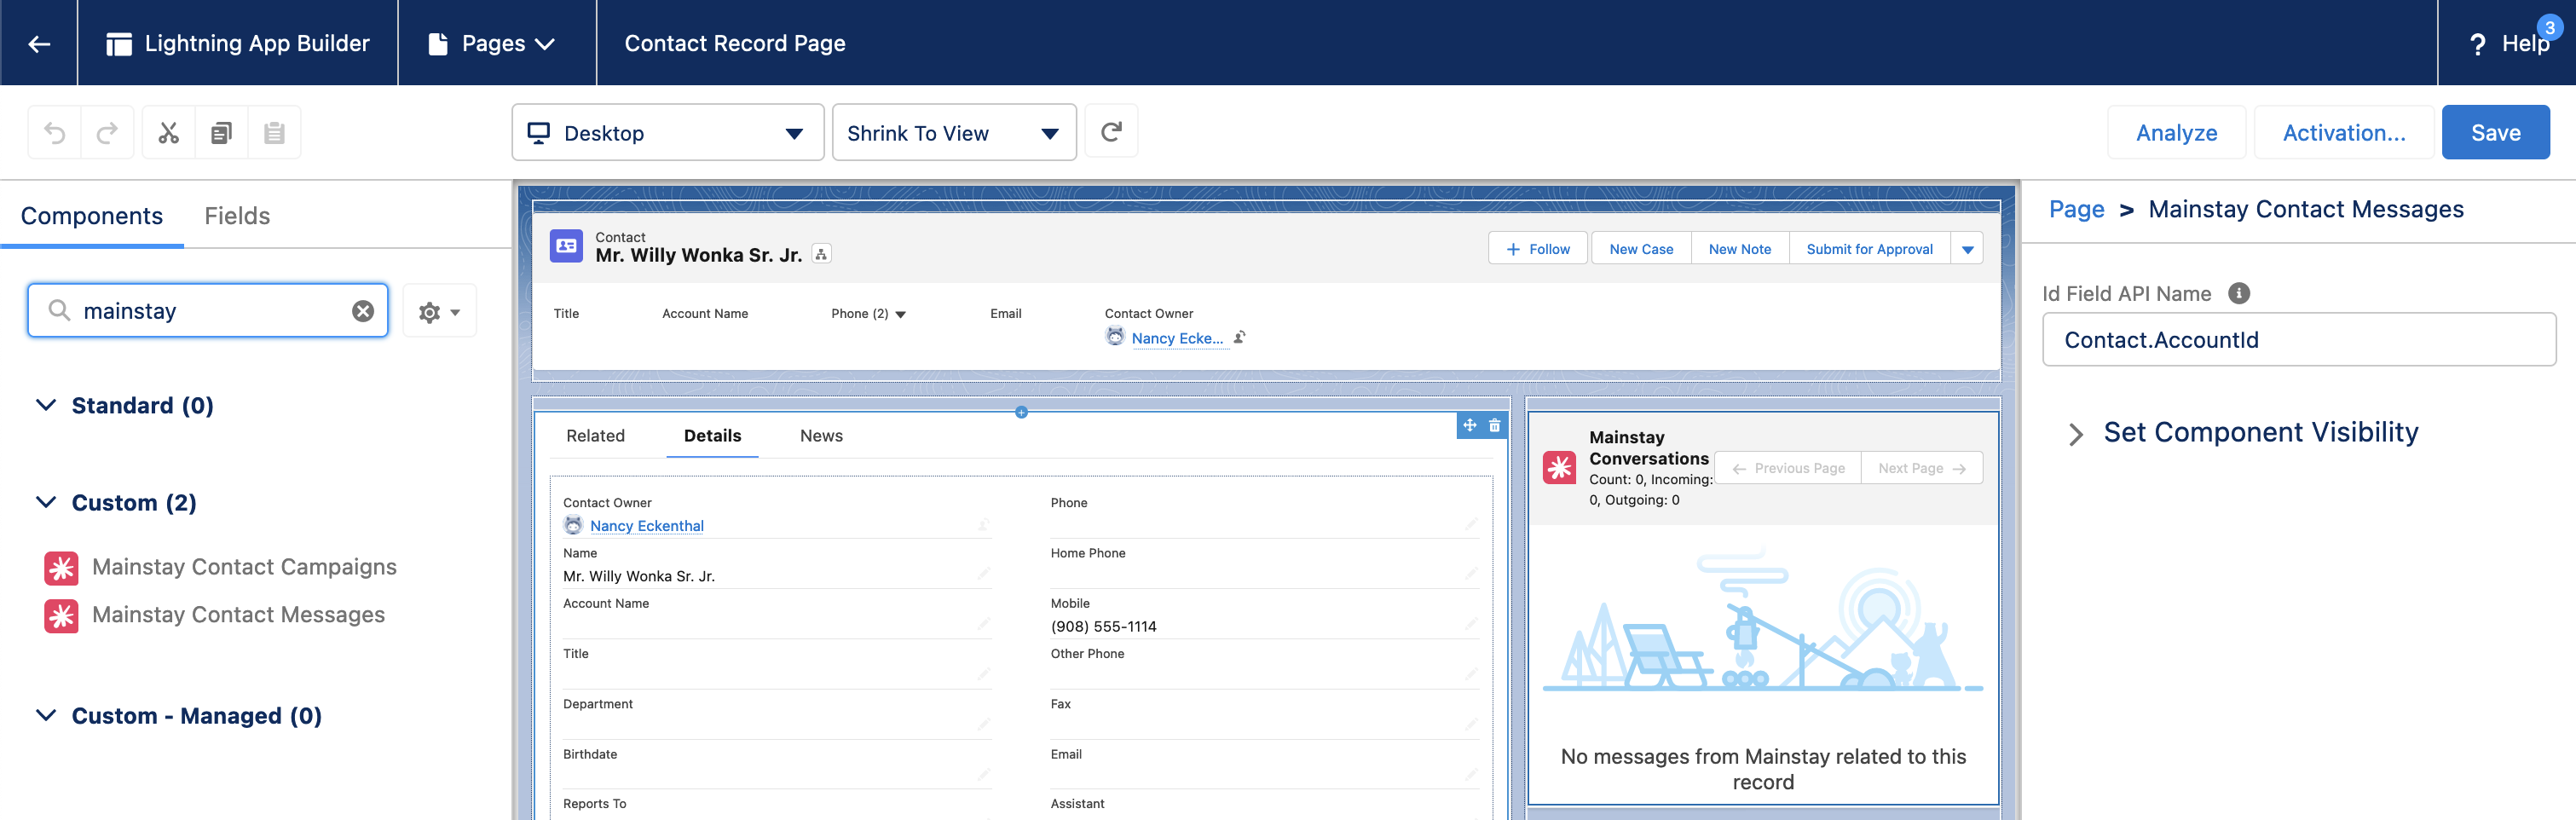Click the Contact Record Page title
The width and height of the screenshot is (2576, 820).
click(x=735, y=43)
